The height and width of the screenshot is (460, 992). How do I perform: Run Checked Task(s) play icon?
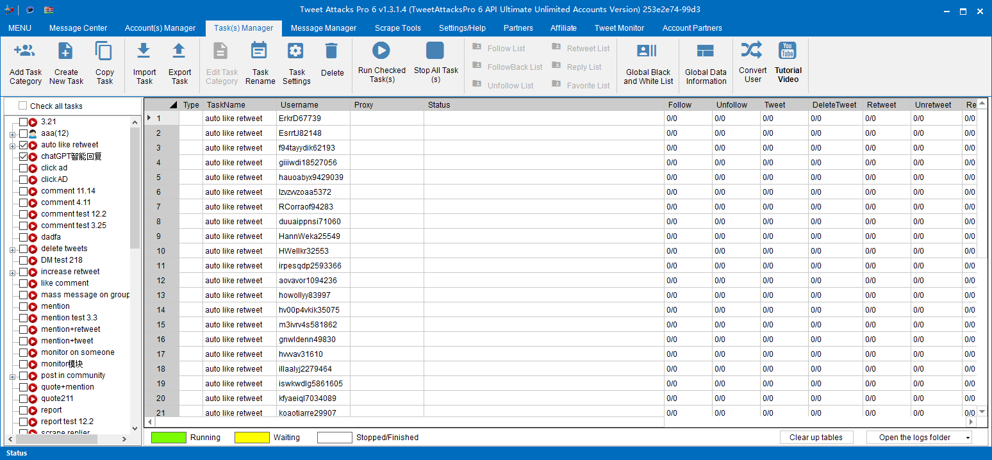click(381, 51)
